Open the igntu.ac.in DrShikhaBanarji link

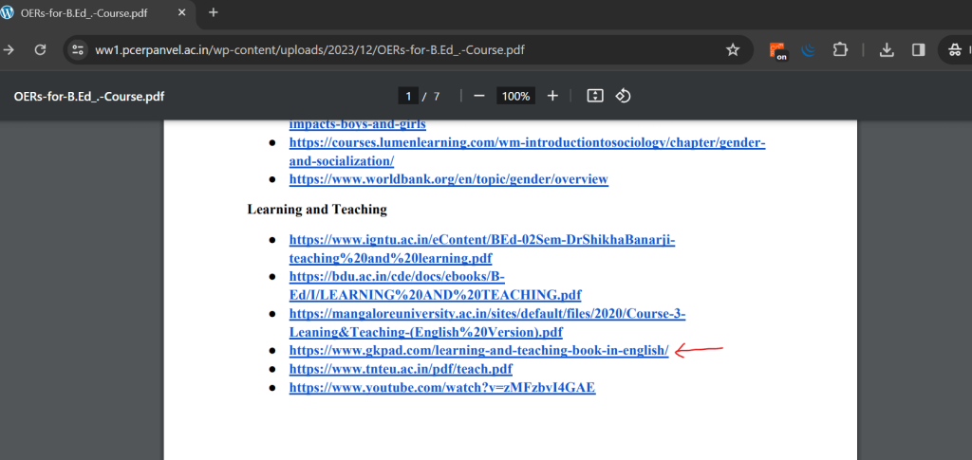tap(481, 248)
